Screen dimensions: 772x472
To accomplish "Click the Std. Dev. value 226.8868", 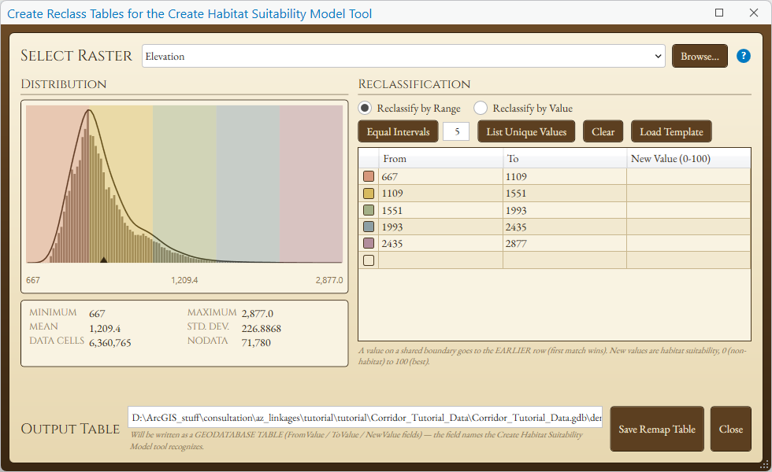I will [x=261, y=329].
